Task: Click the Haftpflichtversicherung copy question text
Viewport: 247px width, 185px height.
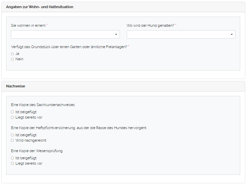Action: click(78, 128)
